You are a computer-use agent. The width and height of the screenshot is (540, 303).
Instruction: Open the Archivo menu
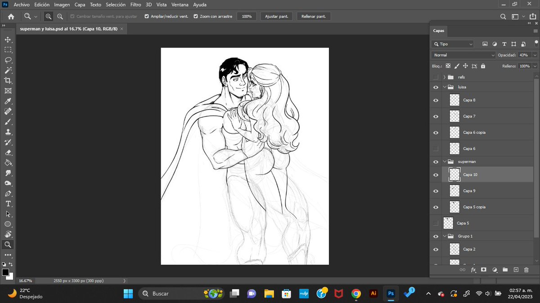click(22, 4)
